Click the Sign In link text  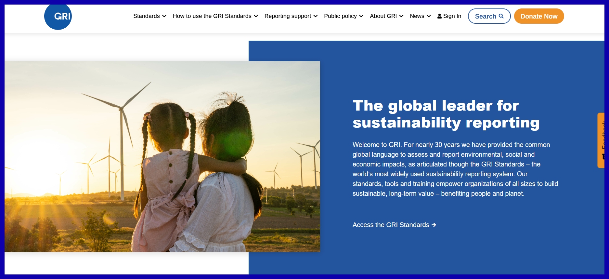point(452,16)
